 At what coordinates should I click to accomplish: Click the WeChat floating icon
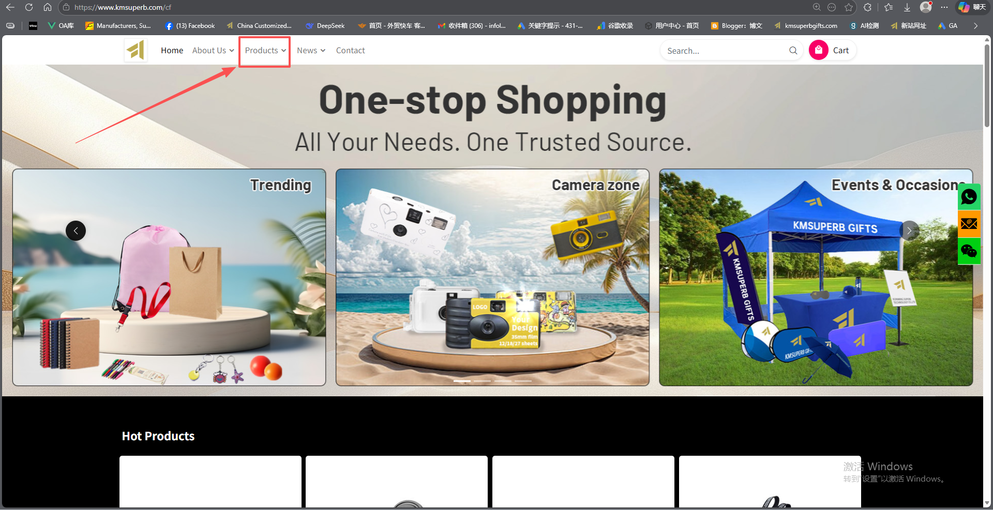[969, 251]
